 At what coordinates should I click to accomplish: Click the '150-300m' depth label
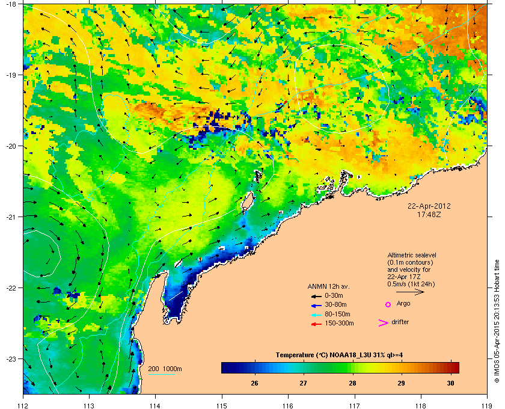pyautogui.click(x=339, y=323)
